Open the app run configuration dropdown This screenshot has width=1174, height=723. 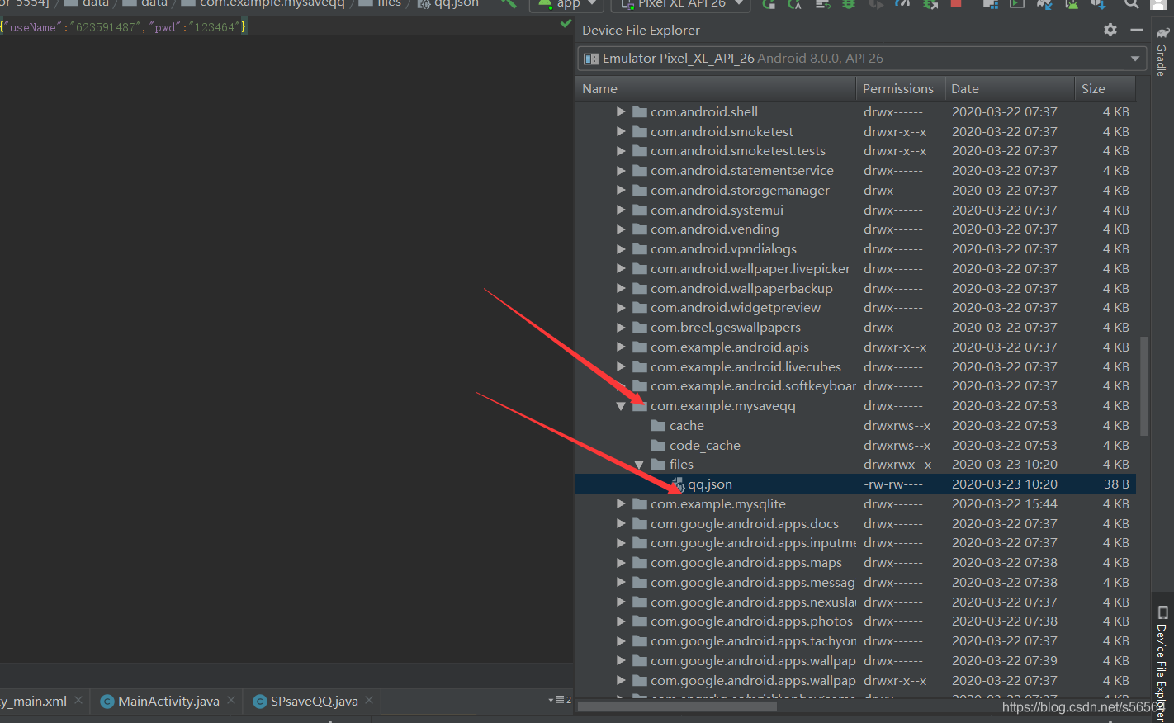(566, 4)
